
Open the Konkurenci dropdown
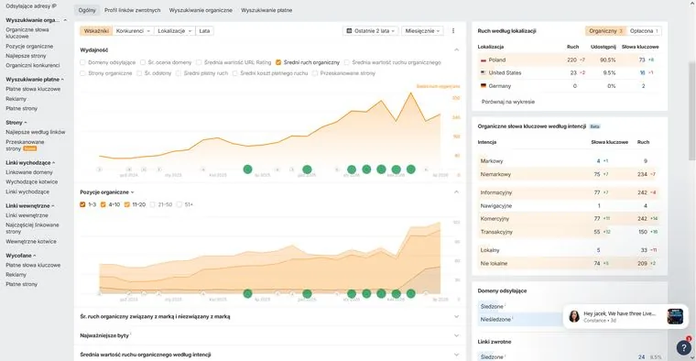tap(133, 31)
